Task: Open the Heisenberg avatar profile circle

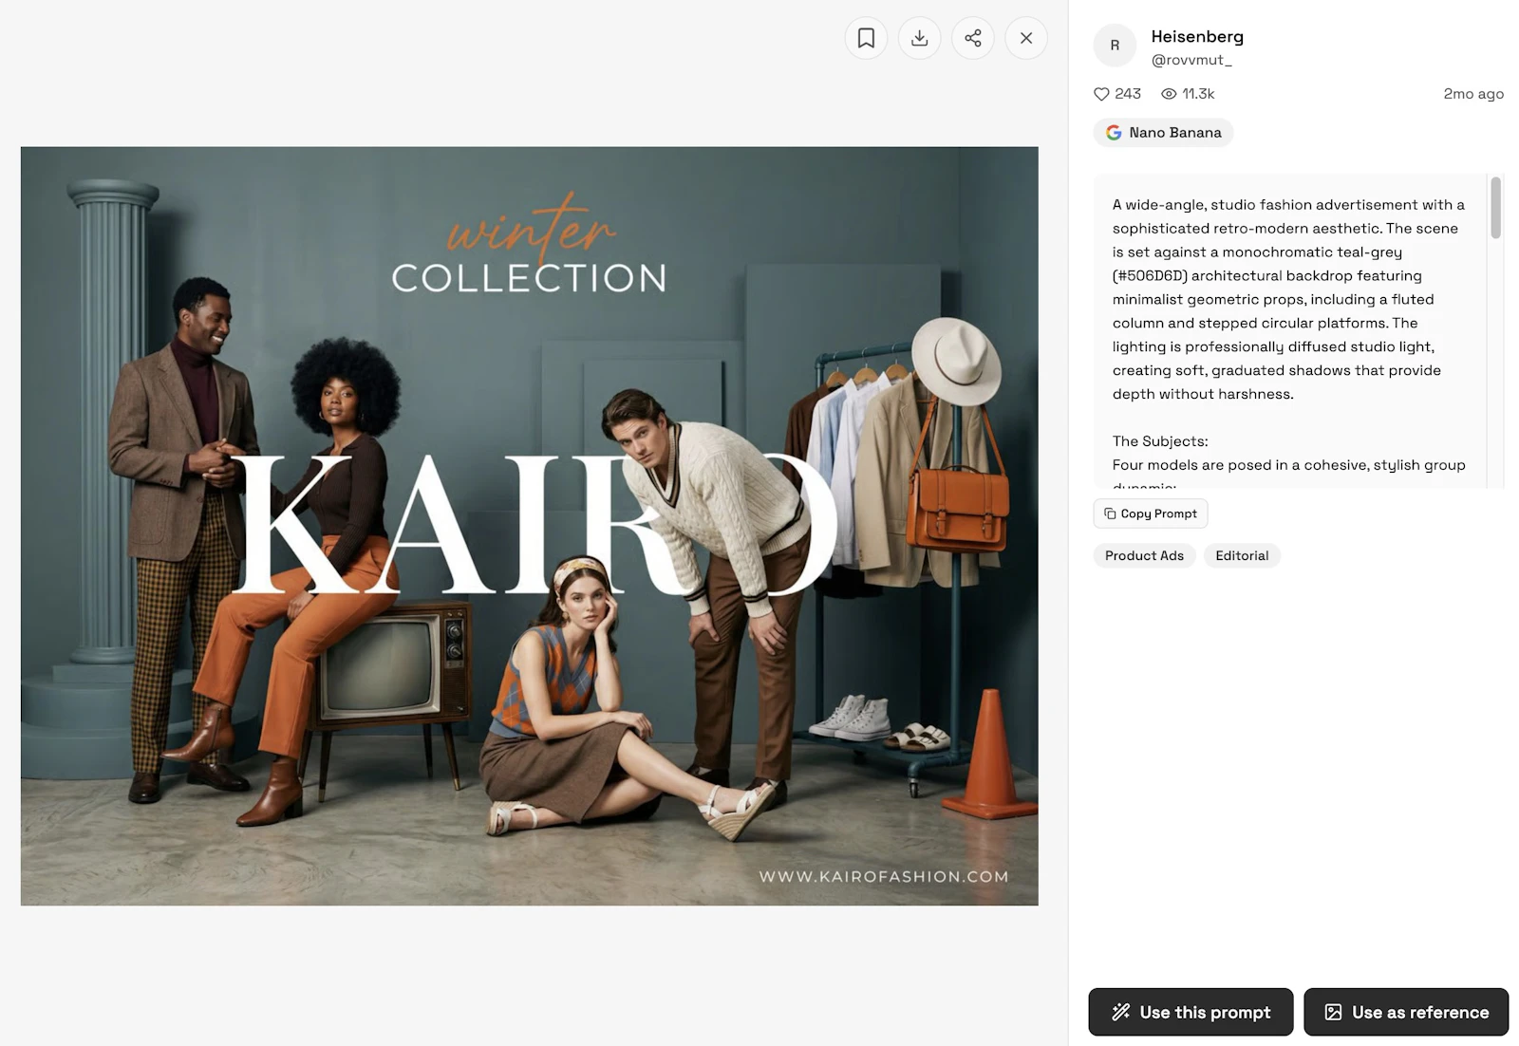Action: point(1115,46)
